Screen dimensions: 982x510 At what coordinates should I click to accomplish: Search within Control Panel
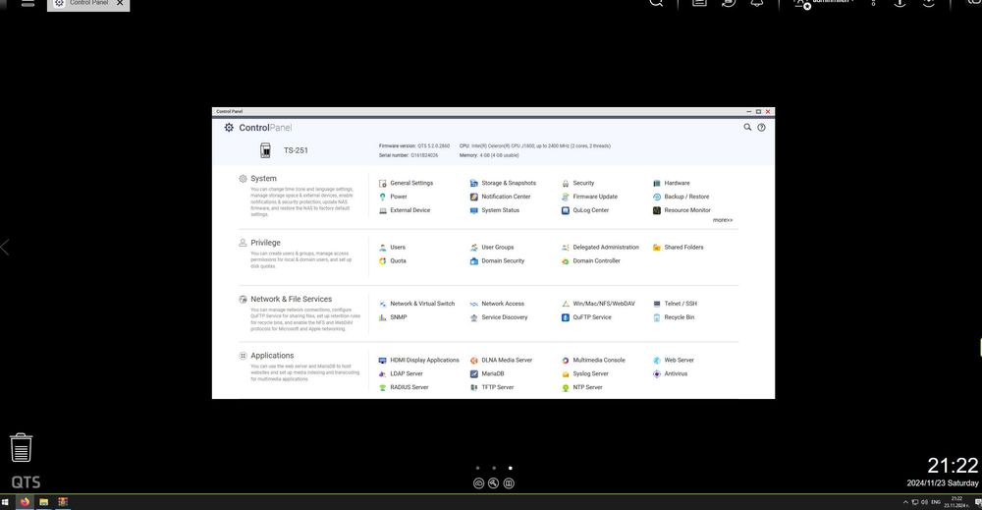click(747, 127)
